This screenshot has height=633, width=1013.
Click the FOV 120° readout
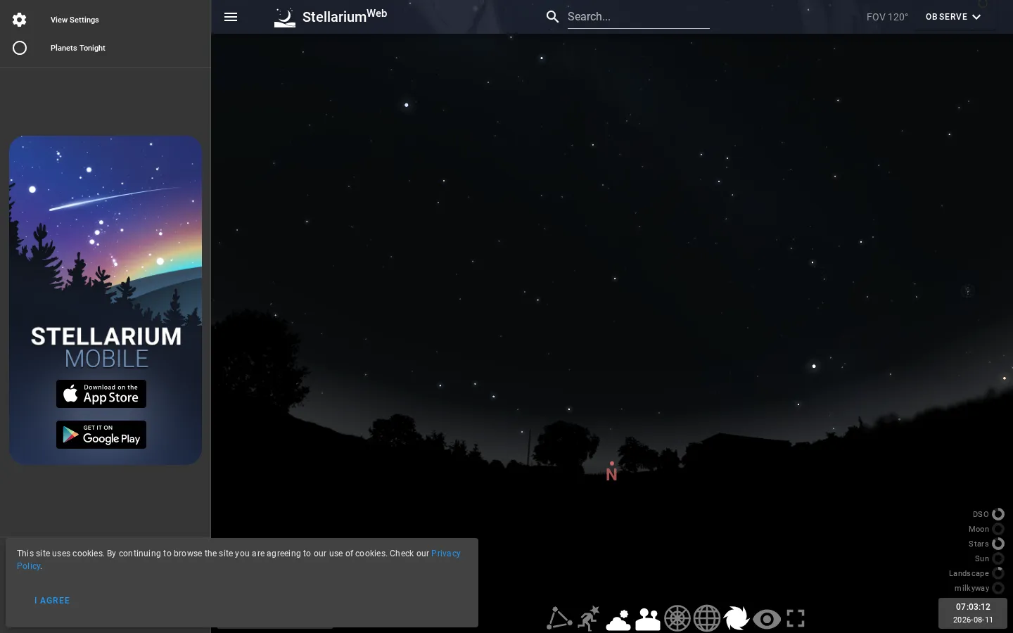[x=887, y=17]
